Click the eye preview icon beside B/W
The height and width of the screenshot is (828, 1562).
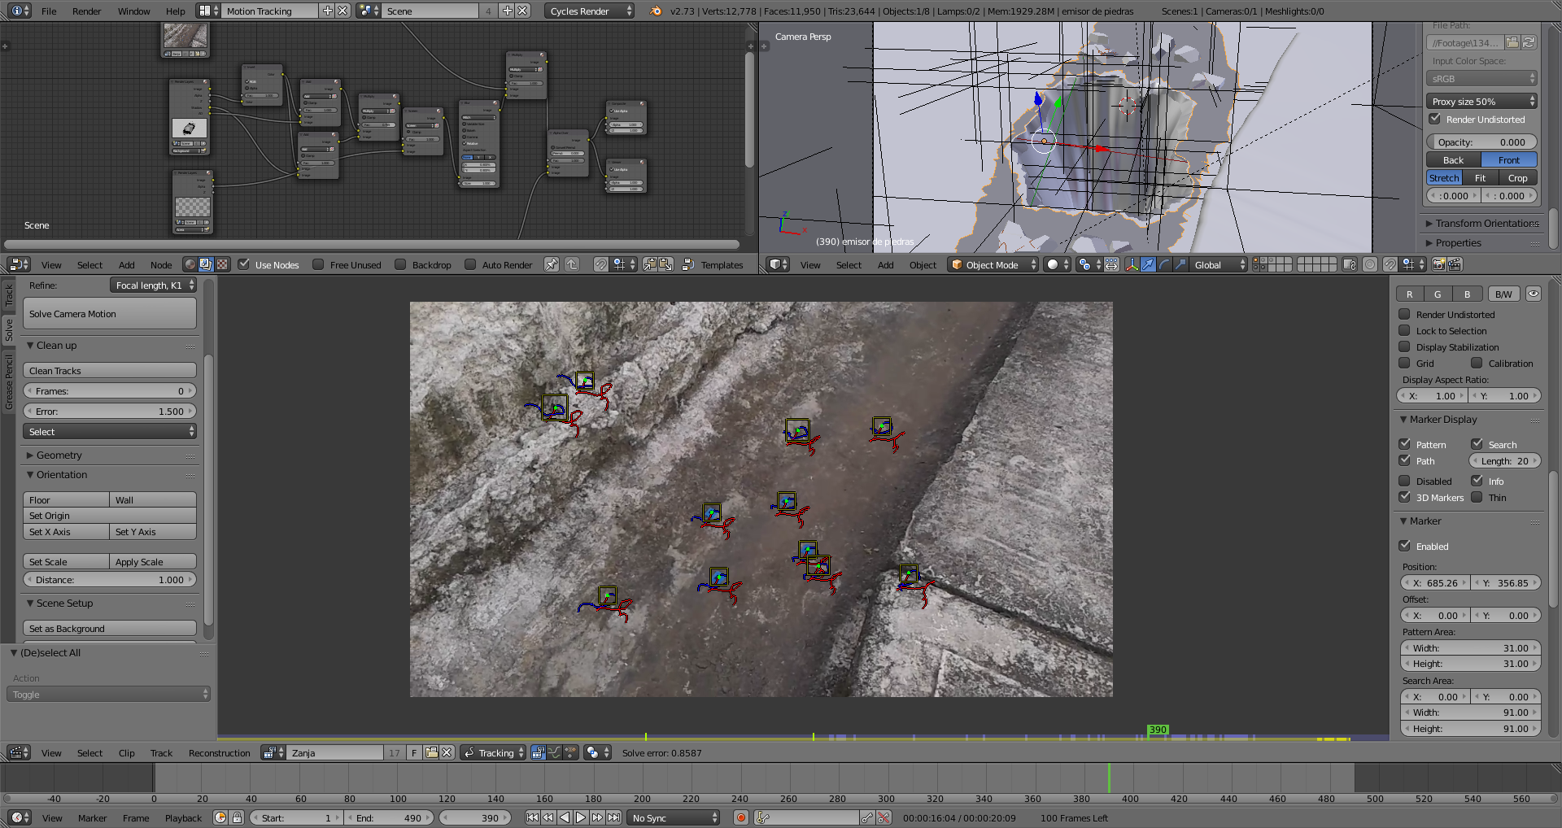(x=1534, y=294)
